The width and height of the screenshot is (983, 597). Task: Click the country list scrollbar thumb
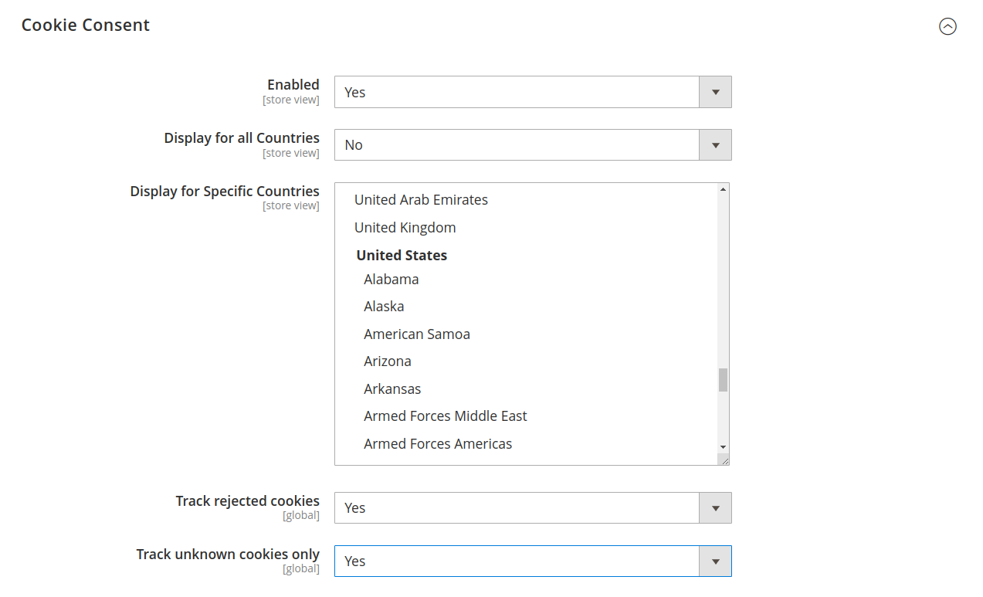pyautogui.click(x=723, y=380)
